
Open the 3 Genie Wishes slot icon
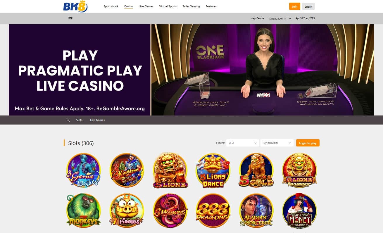(84, 170)
